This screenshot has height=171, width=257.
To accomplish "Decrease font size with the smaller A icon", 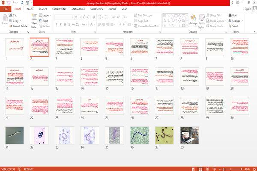I will click(x=88, y=17).
